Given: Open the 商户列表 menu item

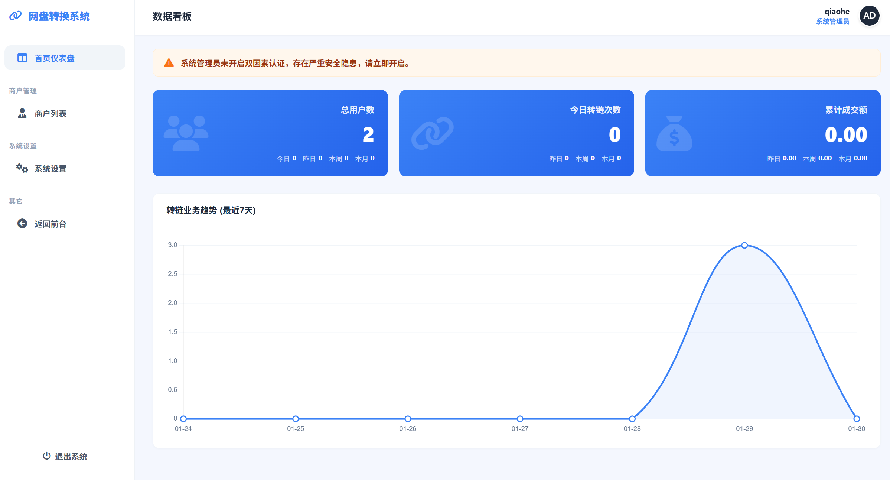Looking at the screenshot, I should [50, 114].
